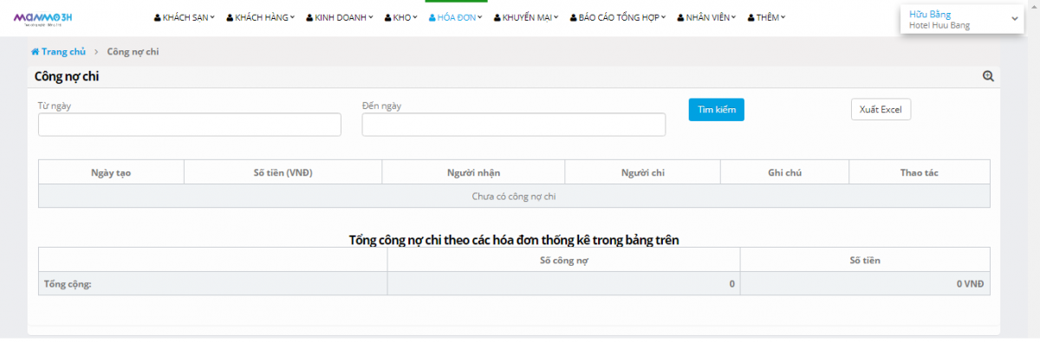Click the 'Chưa có công nợ chi' empty row
The width and height of the screenshot is (1040, 342).
tap(514, 197)
